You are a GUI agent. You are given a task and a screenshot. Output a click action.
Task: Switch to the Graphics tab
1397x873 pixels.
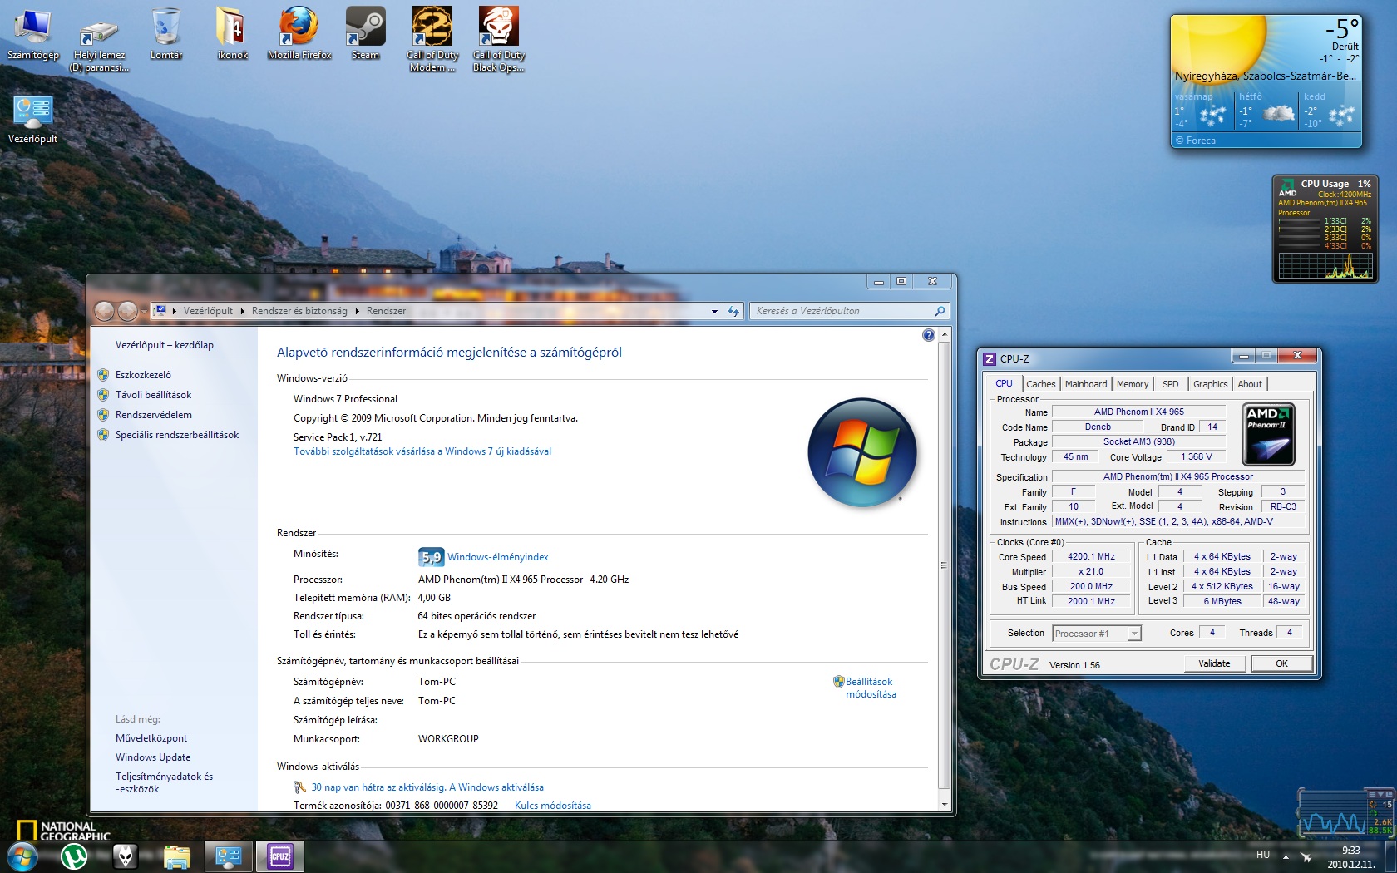tap(1210, 384)
